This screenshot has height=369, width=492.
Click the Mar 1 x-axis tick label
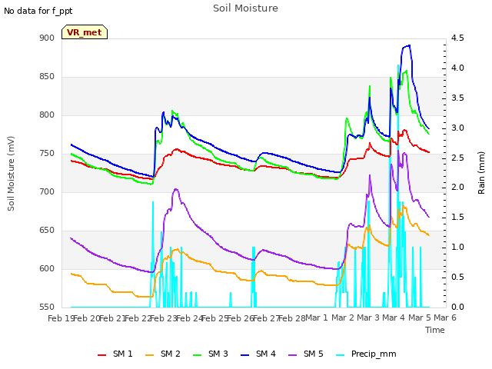316,317
